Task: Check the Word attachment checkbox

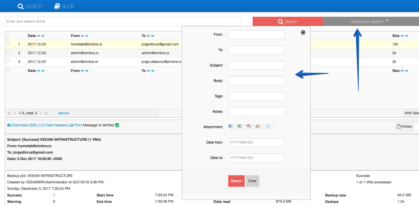Action: click(x=235, y=127)
